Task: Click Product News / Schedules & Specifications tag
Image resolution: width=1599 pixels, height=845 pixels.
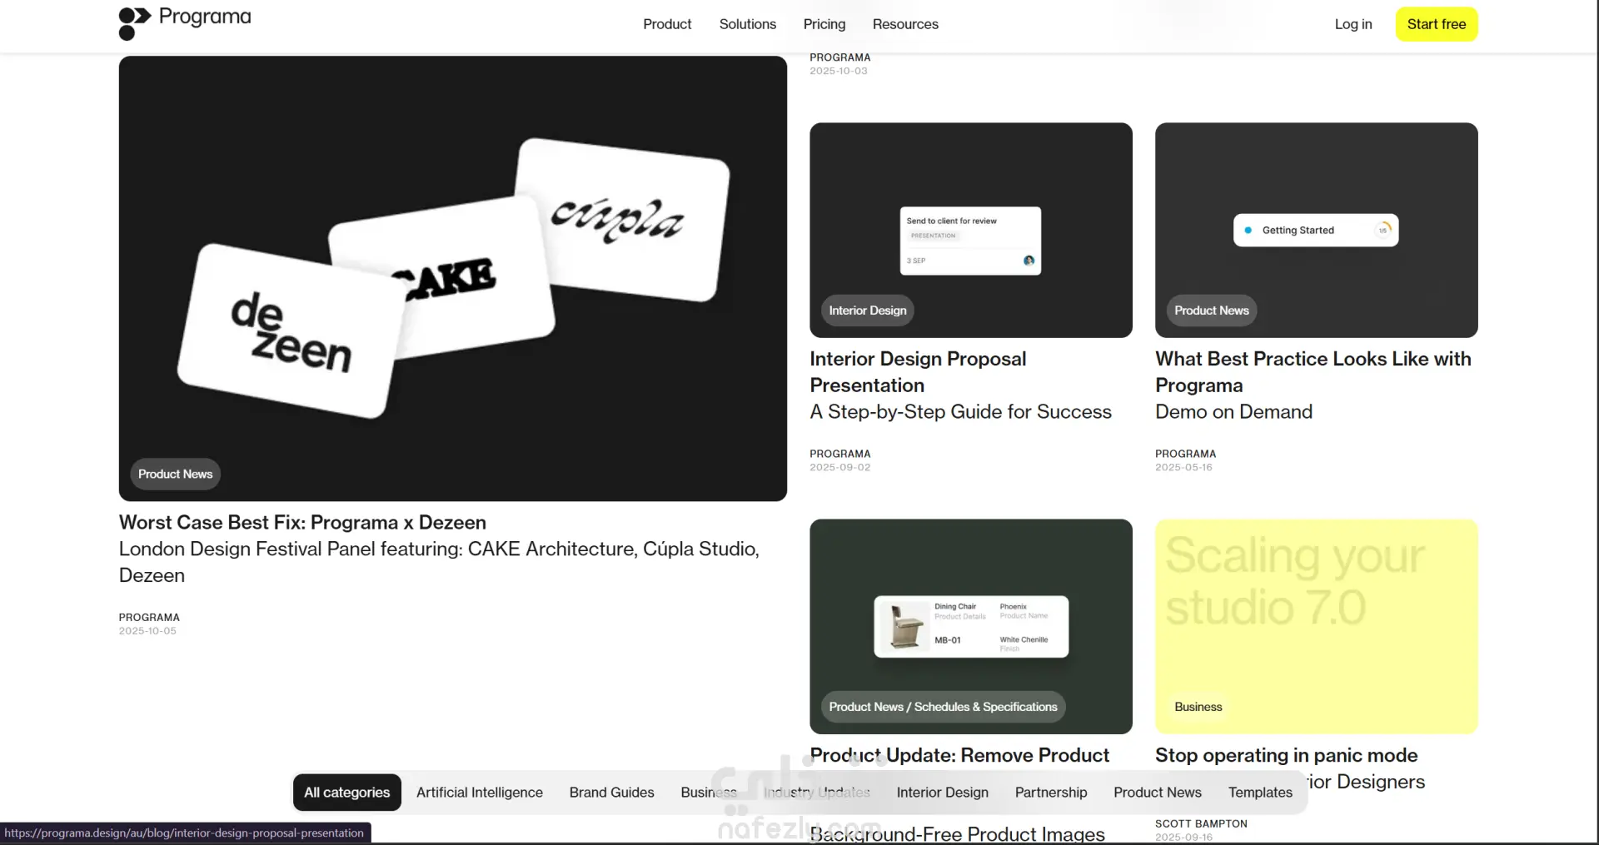Action: pyautogui.click(x=944, y=707)
